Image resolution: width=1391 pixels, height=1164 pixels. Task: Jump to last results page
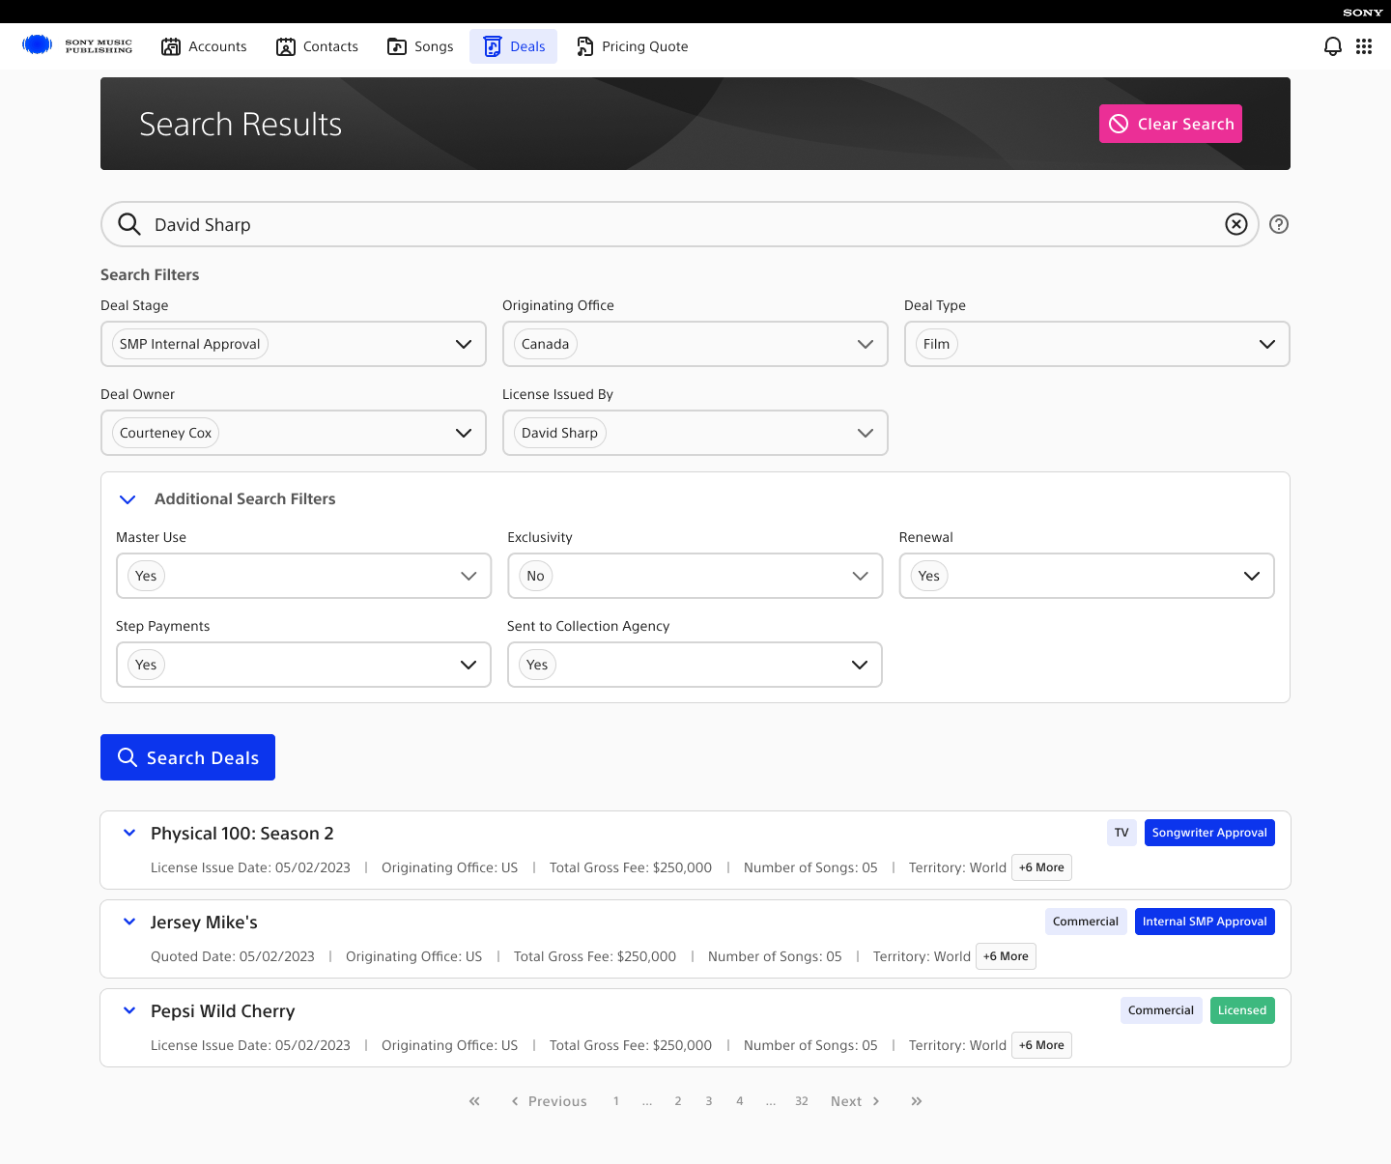(x=917, y=1101)
